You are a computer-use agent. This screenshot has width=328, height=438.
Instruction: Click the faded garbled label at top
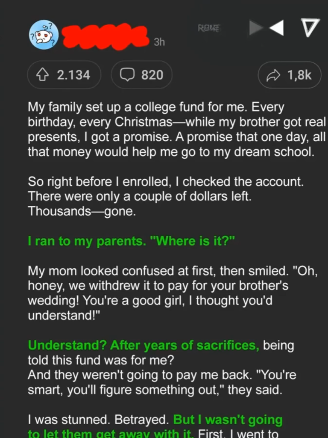[x=209, y=28]
